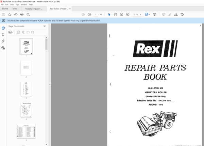Select the Hand pan tool
The height and width of the screenshot is (146, 204).
(116, 15)
